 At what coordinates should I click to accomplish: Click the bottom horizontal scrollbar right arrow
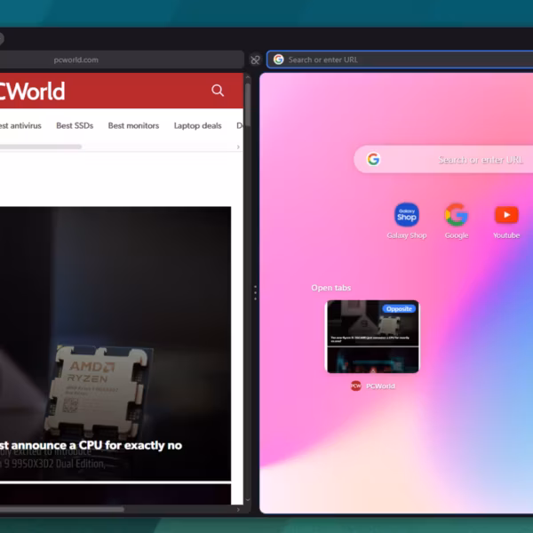pos(238,510)
